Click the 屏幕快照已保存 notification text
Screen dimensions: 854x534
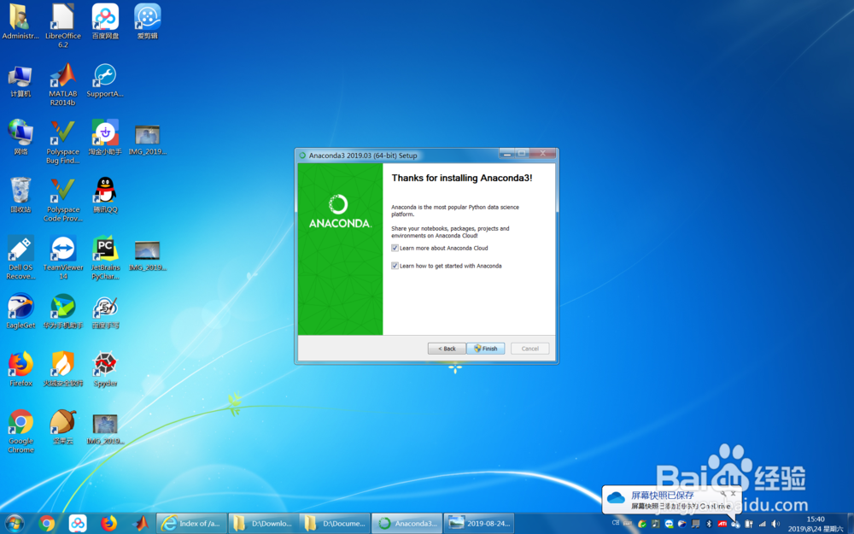point(663,496)
